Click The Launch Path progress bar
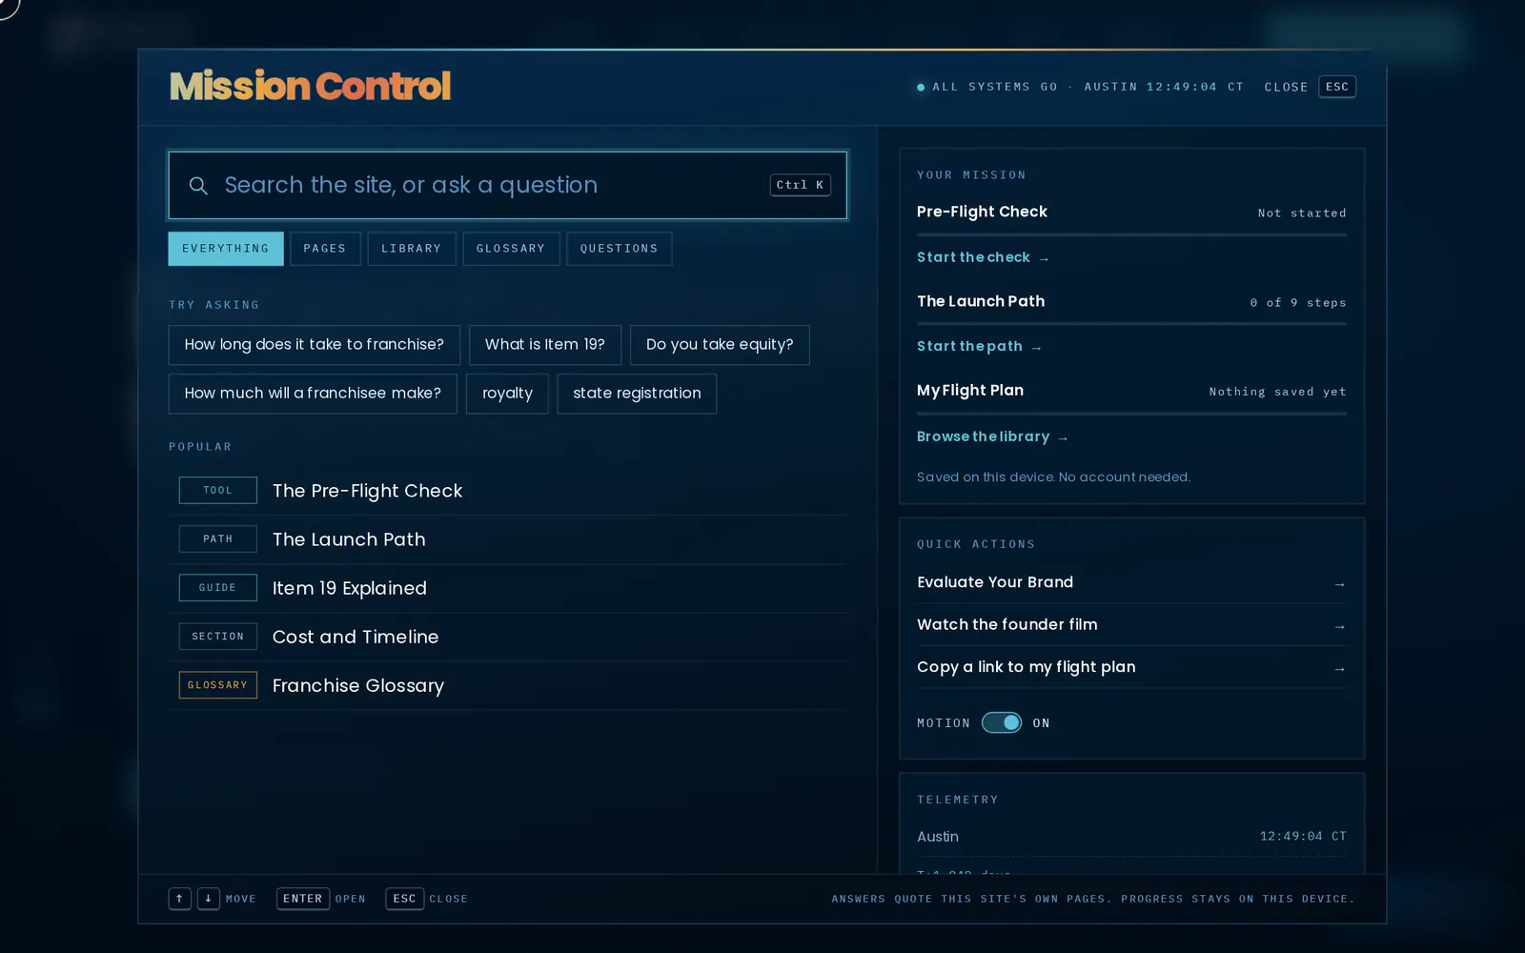This screenshot has width=1525, height=953. (x=1131, y=324)
